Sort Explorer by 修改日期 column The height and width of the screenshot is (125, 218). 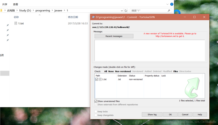click(73, 17)
